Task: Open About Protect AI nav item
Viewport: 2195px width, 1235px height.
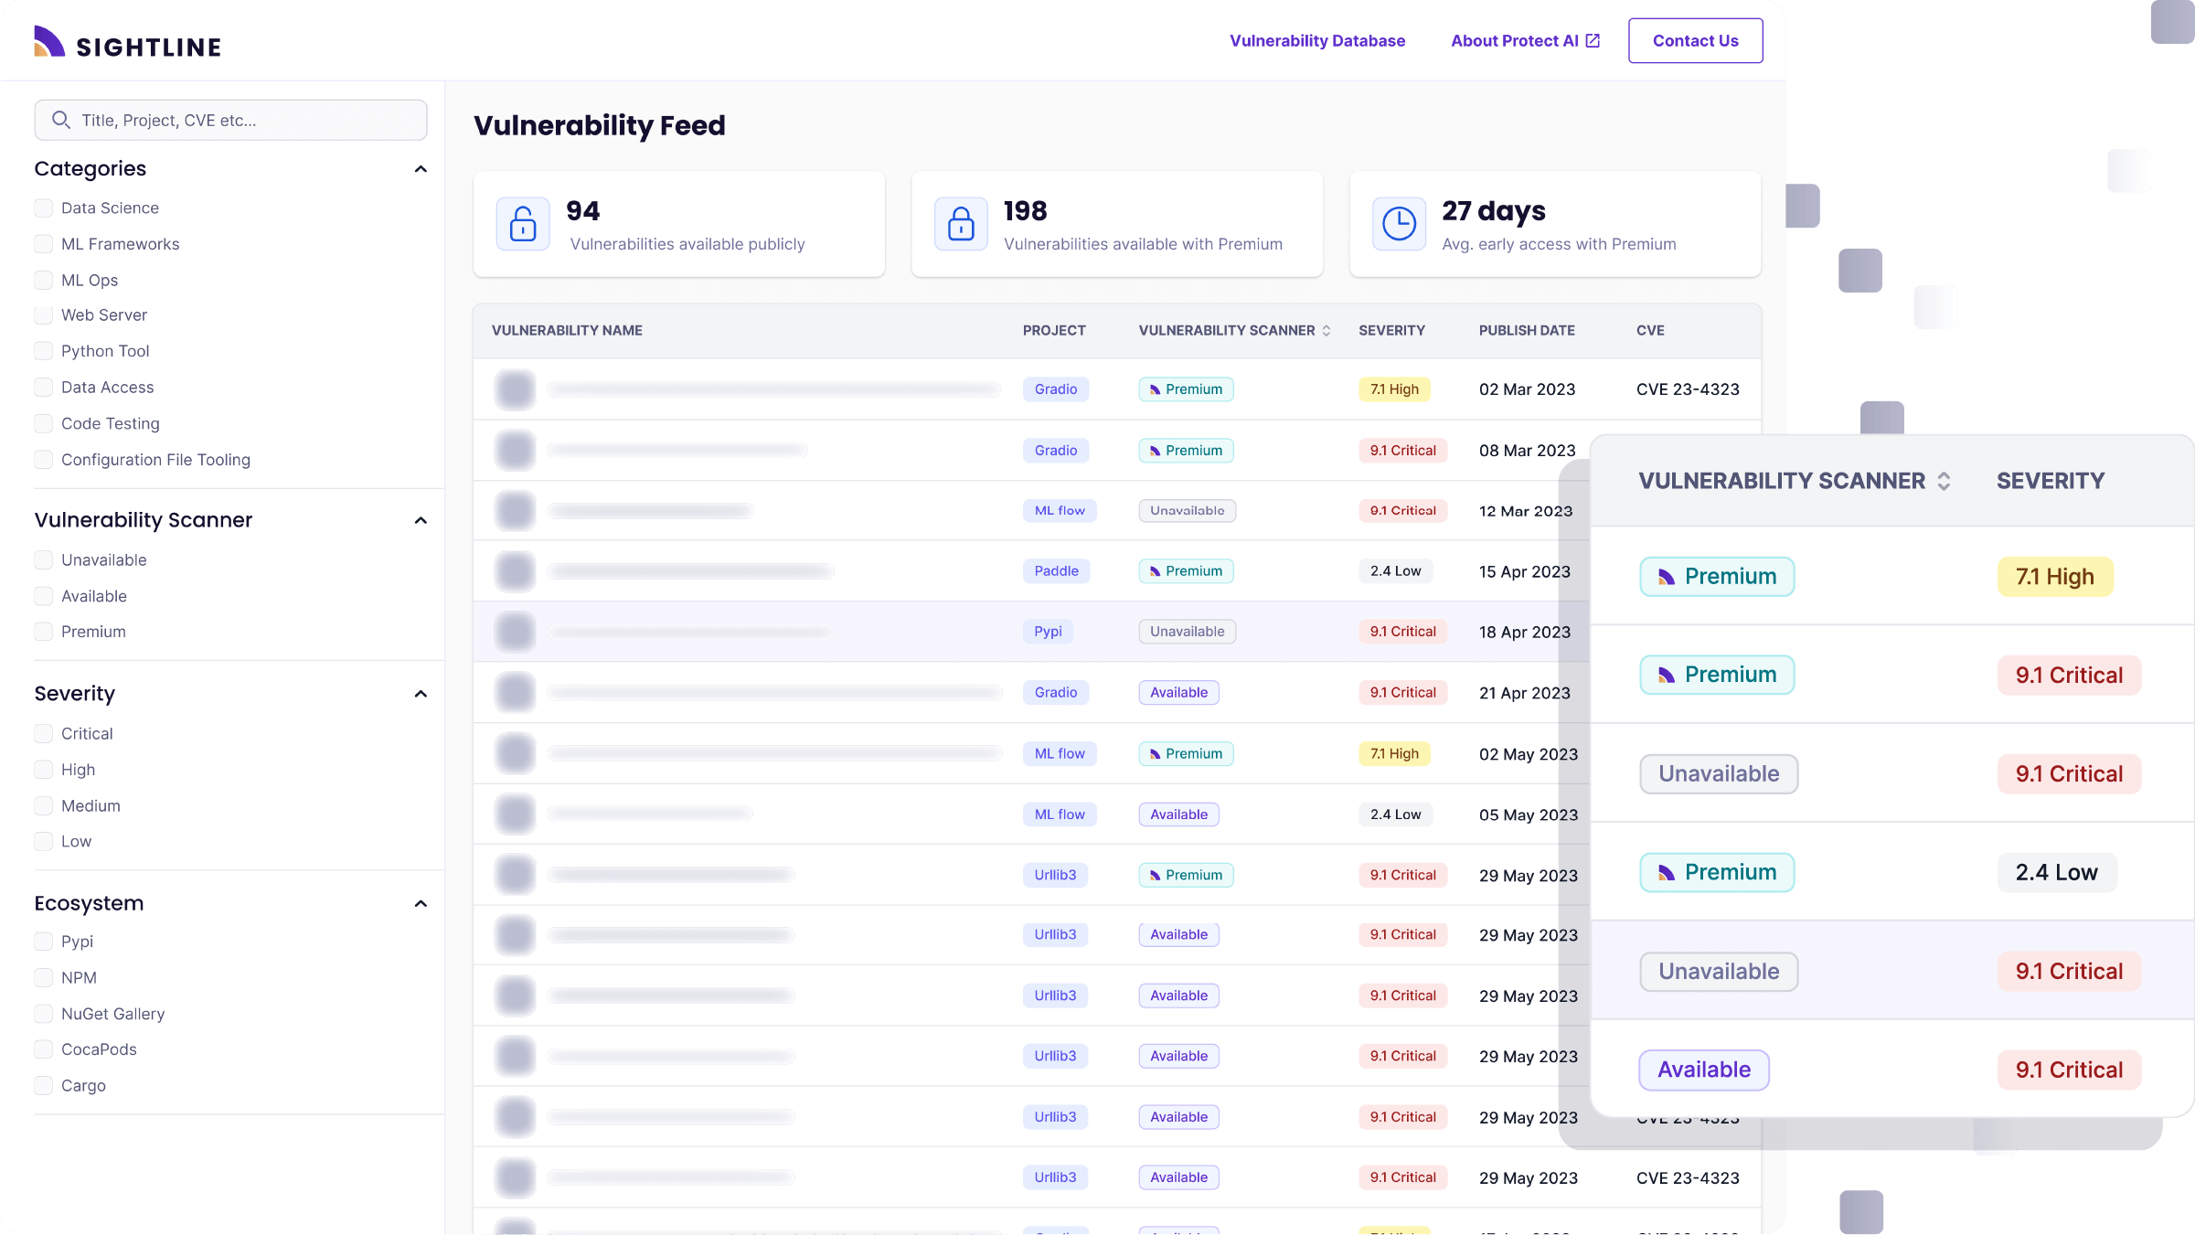Action: tap(1514, 40)
